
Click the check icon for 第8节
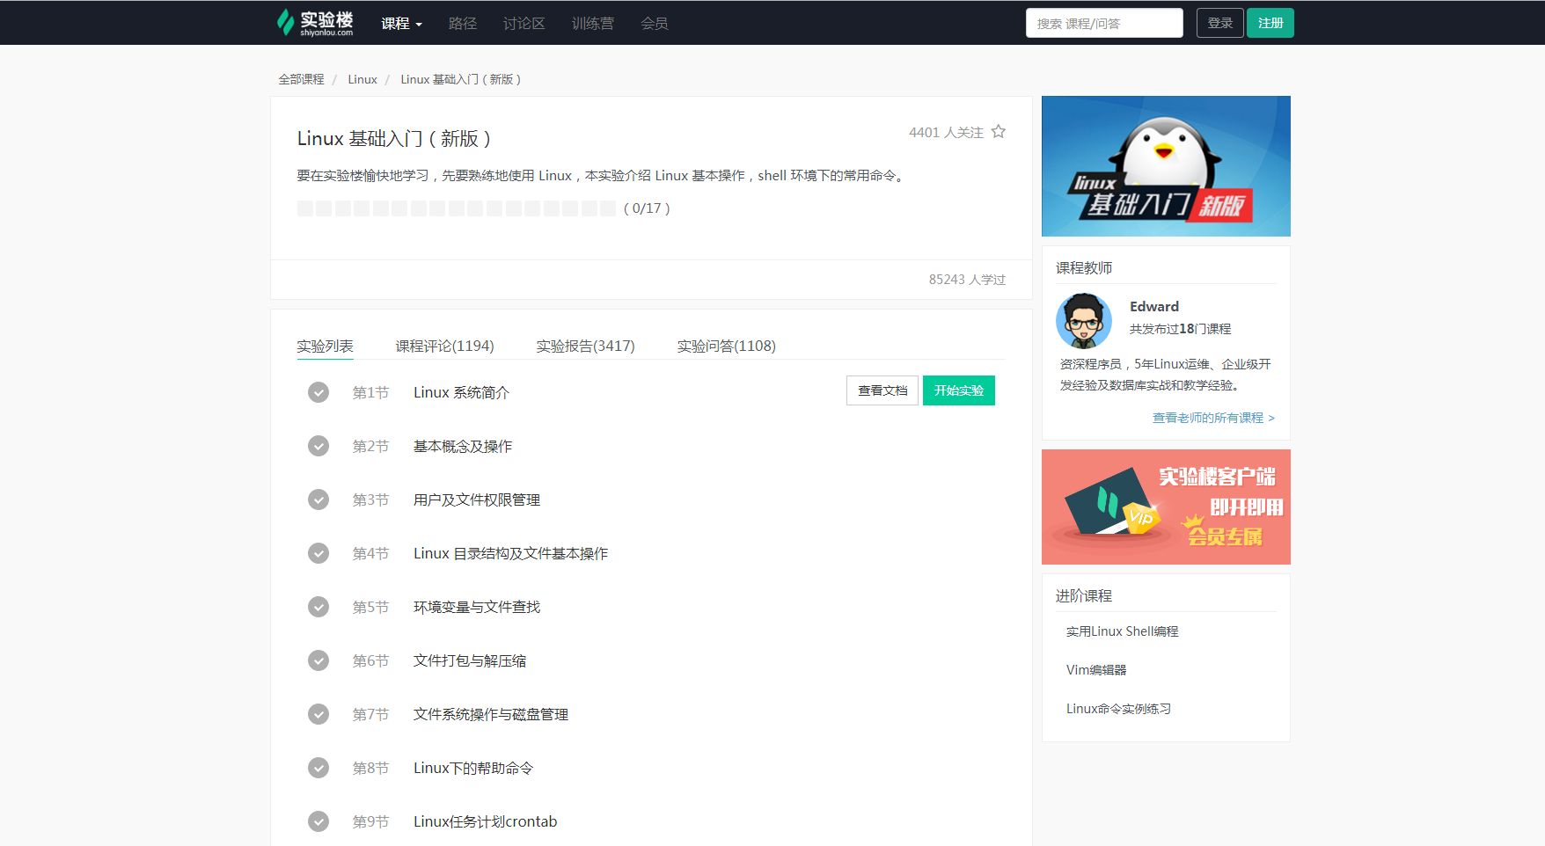(x=319, y=768)
